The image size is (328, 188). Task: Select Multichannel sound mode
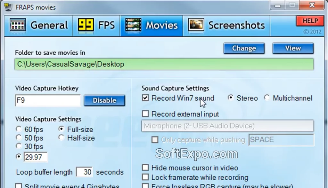tap(267, 98)
